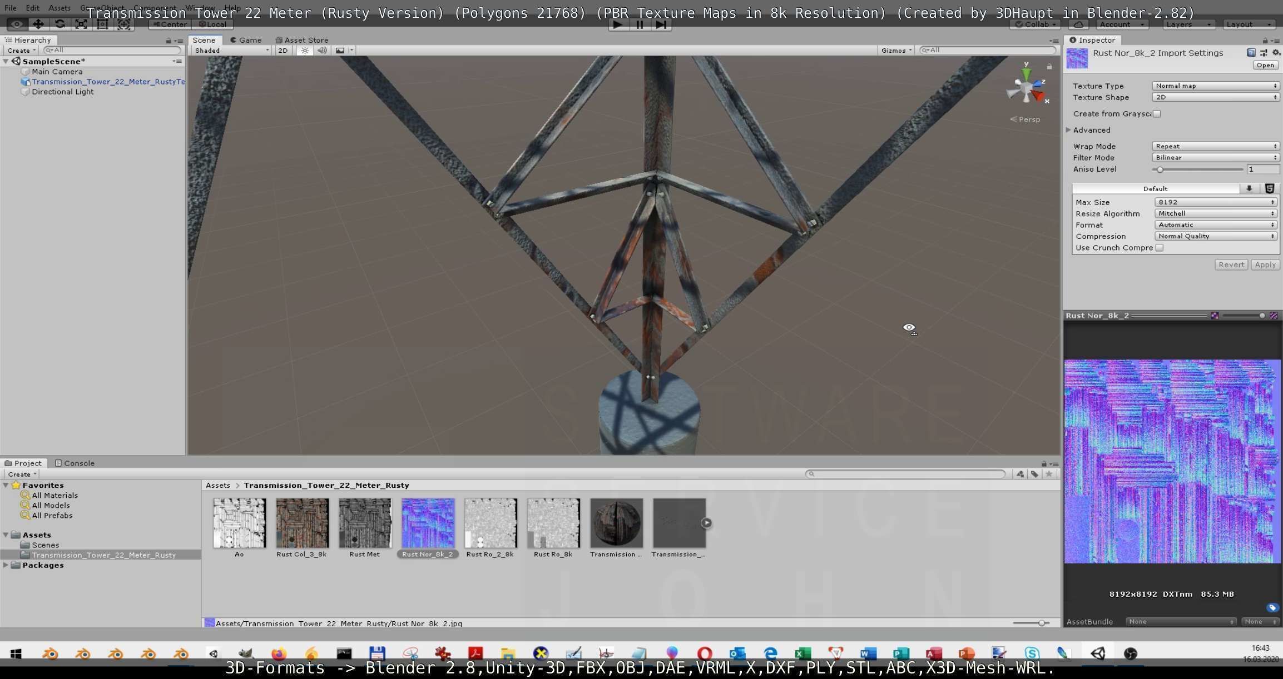Open the Collab dropdown button
Screen dimensions: 1283x679
coord(1035,24)
